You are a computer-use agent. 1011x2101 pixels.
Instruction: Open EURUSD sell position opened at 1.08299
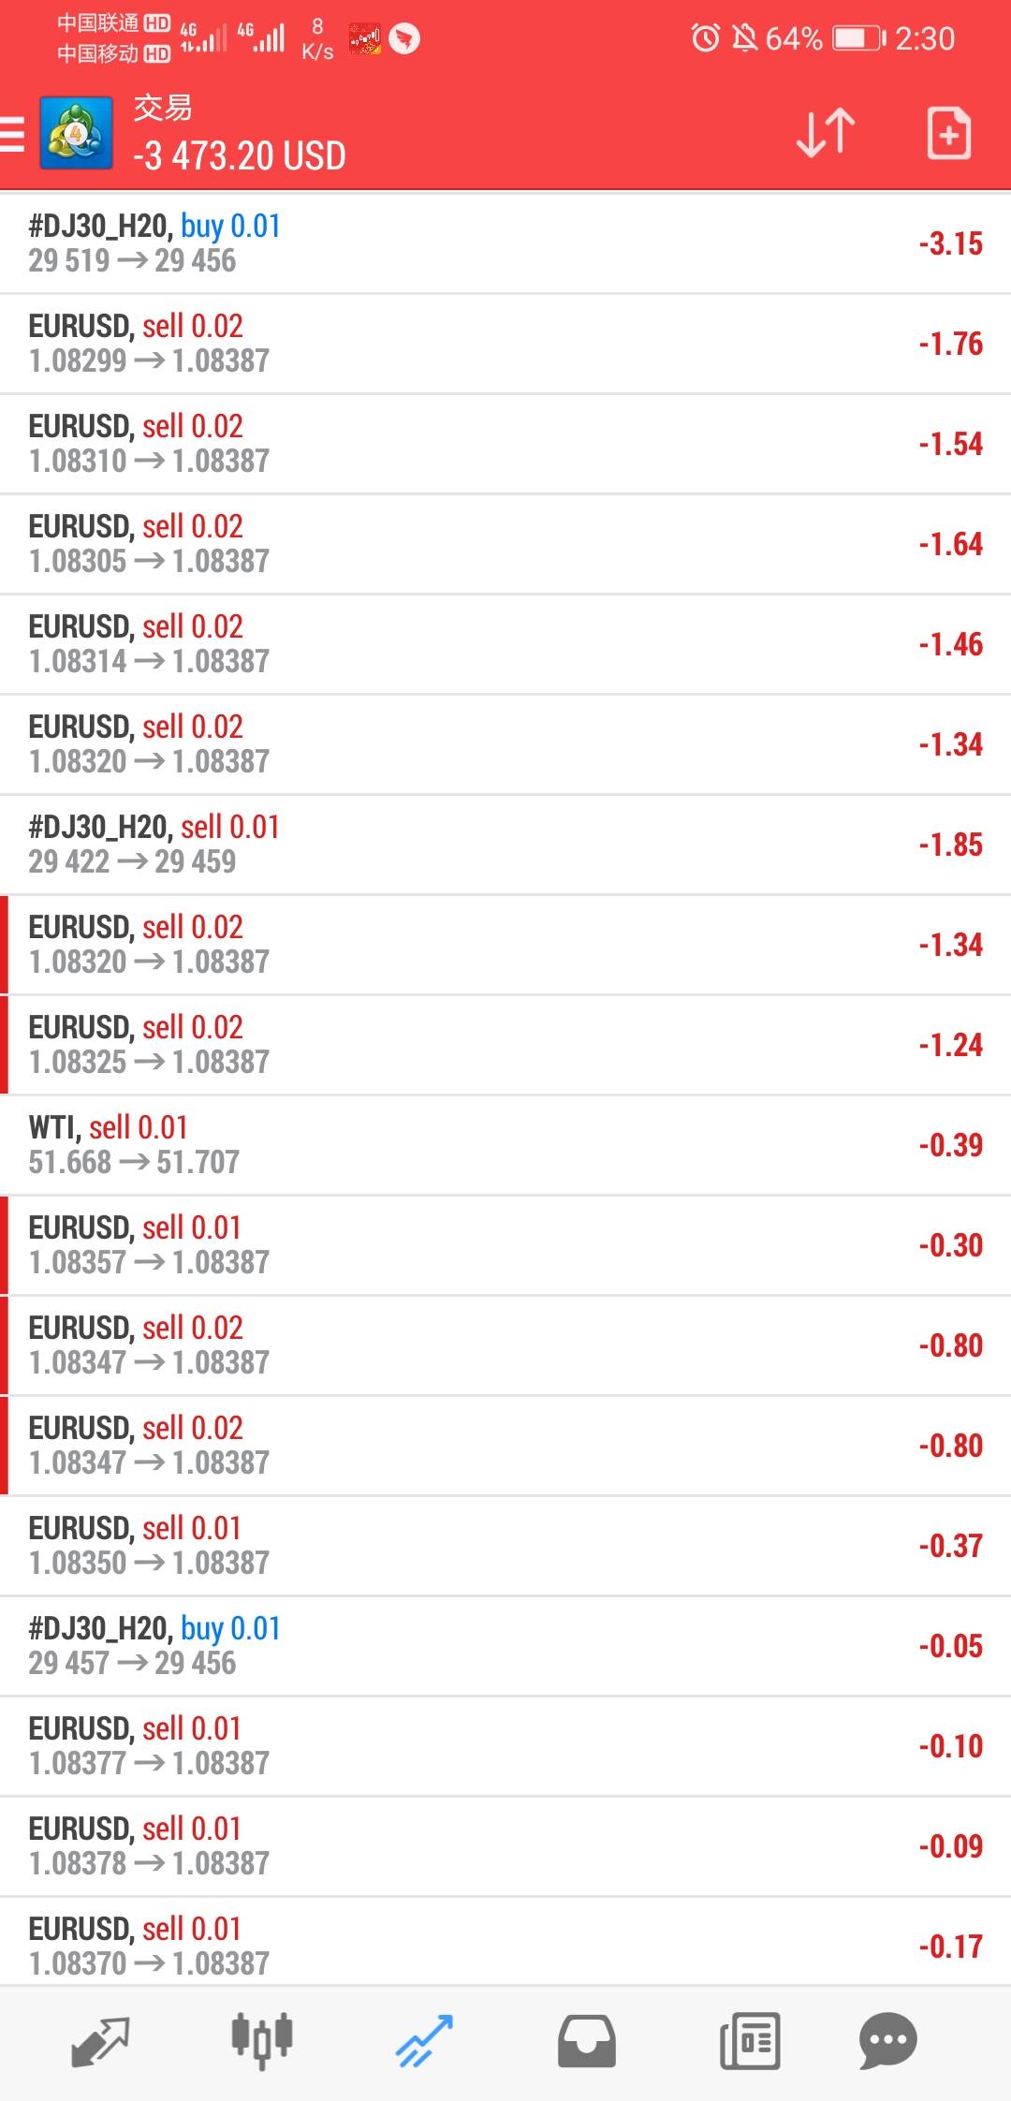click(x=505, y=344)
